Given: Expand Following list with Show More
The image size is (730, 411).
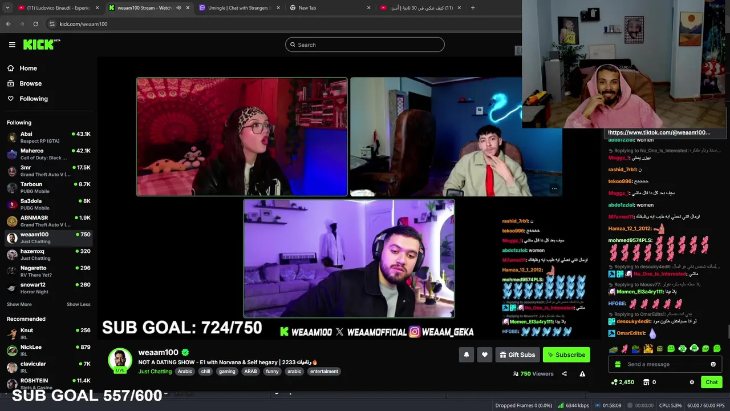Looking at the screenshot, I should click(x=19, y=304).
